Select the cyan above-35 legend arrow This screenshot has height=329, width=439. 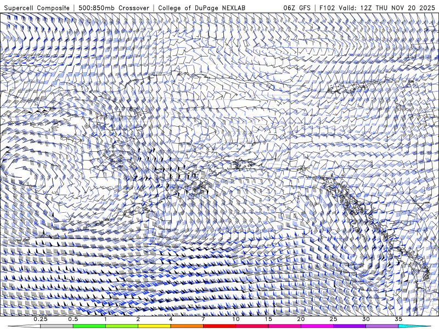415,326
